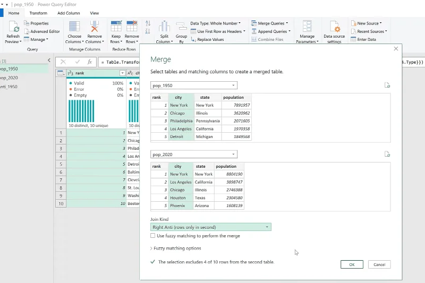Click the rank column distribution chart
425x283 pixels.
point(81,111)
